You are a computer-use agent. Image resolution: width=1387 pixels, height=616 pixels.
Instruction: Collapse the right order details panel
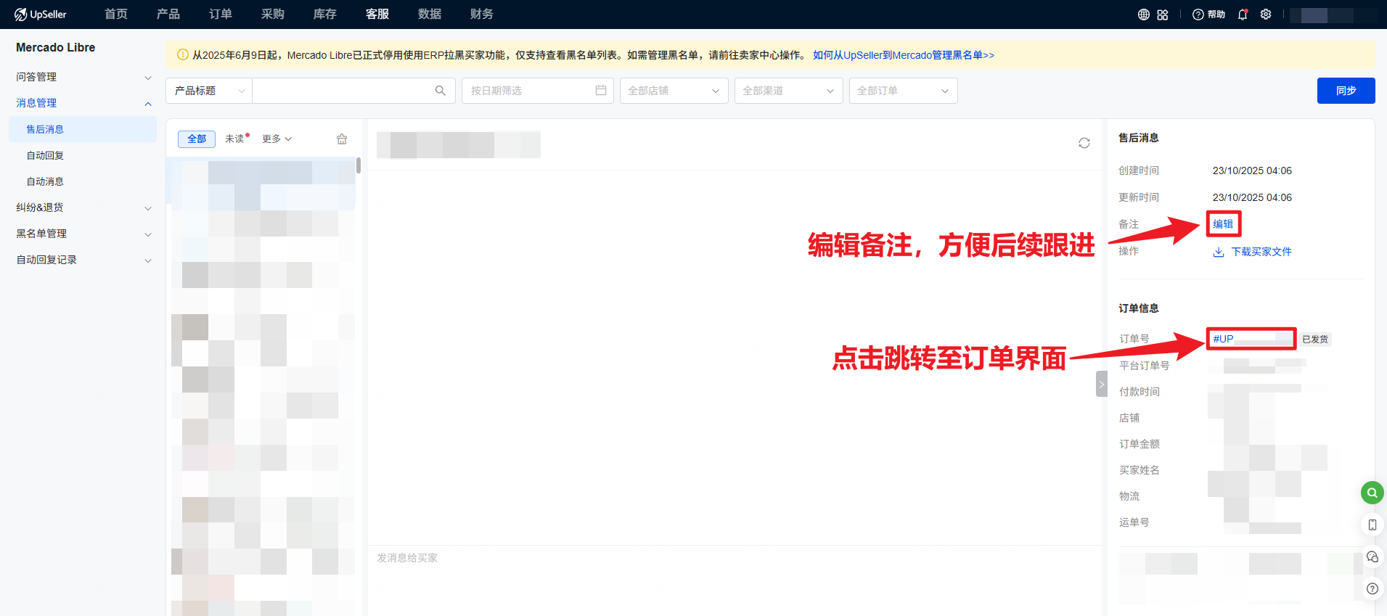coord(1101,384)
